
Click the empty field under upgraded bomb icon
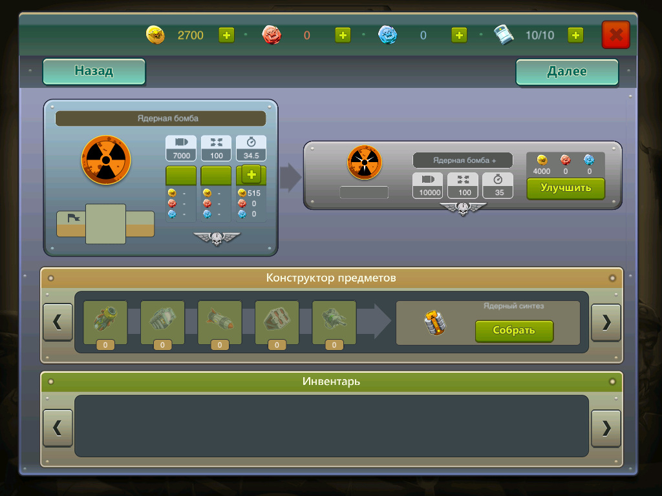(364, 192)
